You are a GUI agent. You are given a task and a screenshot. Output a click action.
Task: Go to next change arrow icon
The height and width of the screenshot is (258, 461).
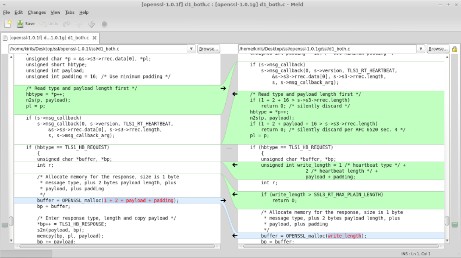pos(91,24)
